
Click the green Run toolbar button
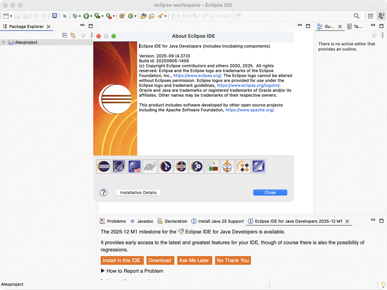point(86,16)
